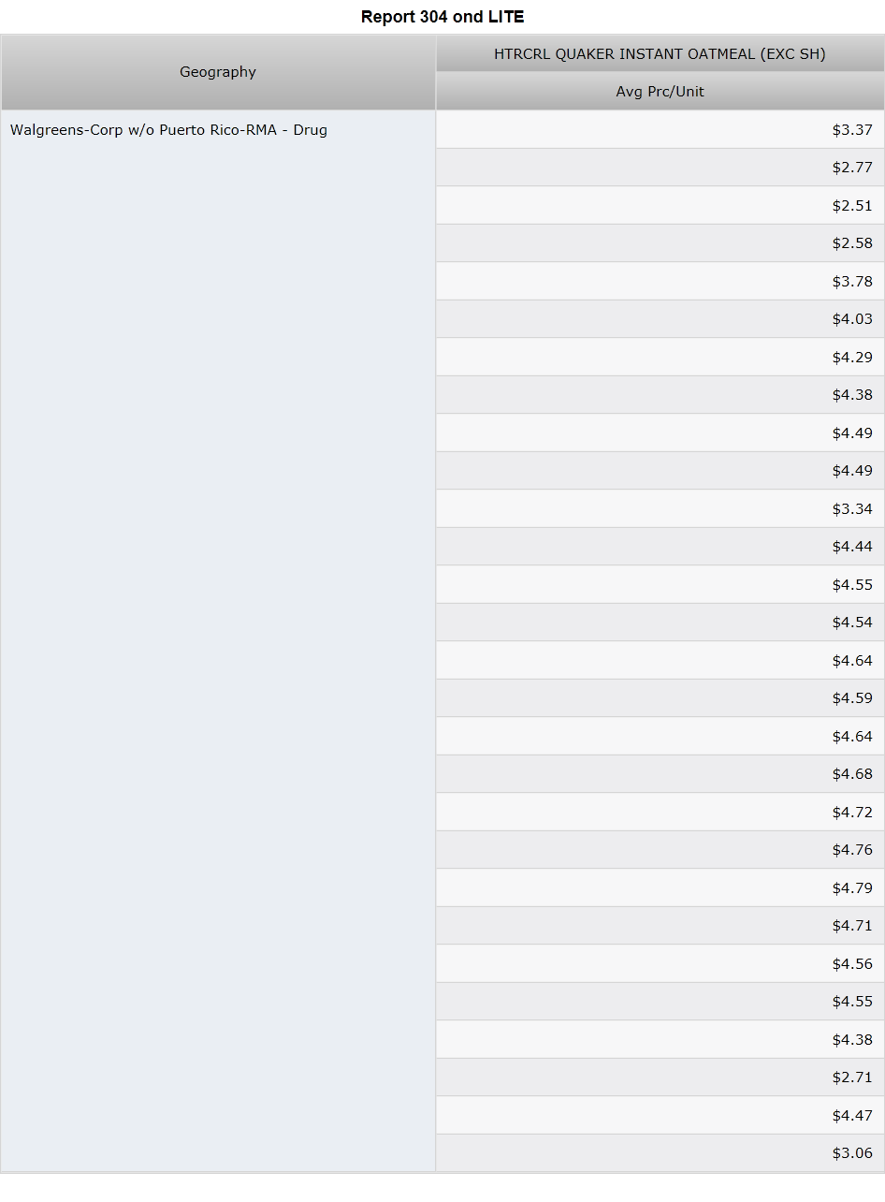Screen dimensions: 885x1202
Task: Select the $4.79 price cell
Action: tap(660, 887)
